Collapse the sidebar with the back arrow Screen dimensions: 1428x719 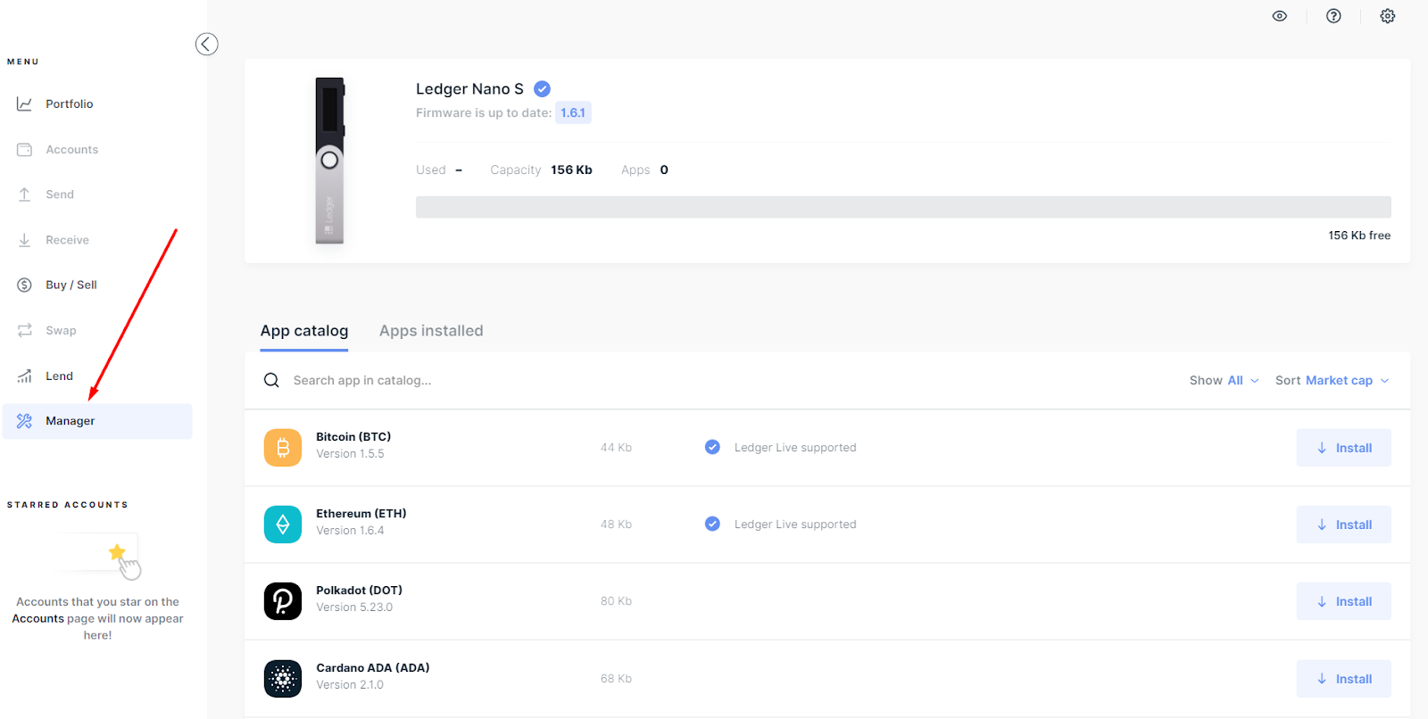click(x=206, y=44)
